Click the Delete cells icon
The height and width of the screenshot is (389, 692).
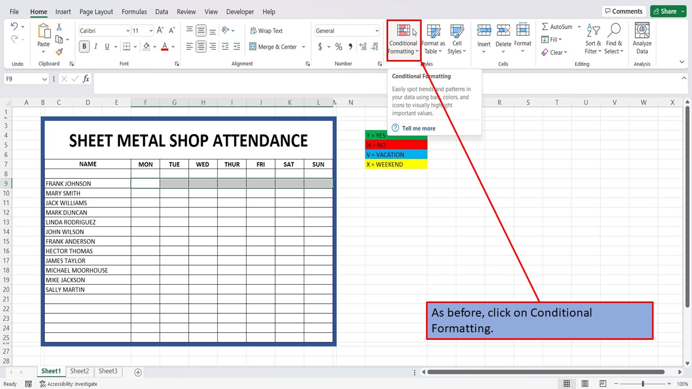(503, 30)
